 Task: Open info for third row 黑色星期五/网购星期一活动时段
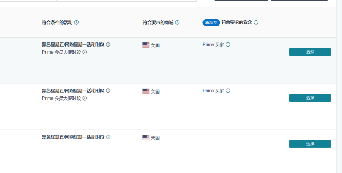pos(108,137)
